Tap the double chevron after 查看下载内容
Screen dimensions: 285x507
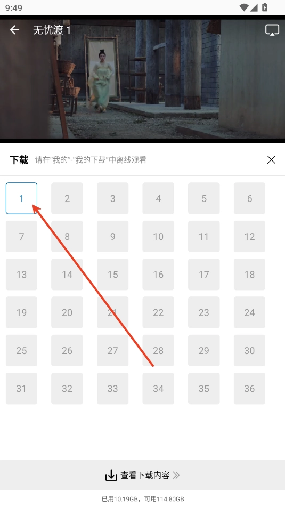pos(176,475)
